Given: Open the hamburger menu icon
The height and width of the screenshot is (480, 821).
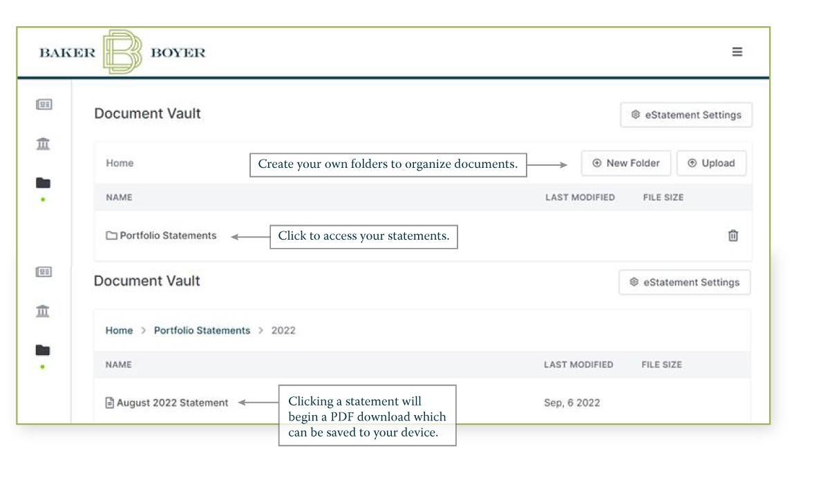Looking at the screenshot, I should click(x=737, y=52).
